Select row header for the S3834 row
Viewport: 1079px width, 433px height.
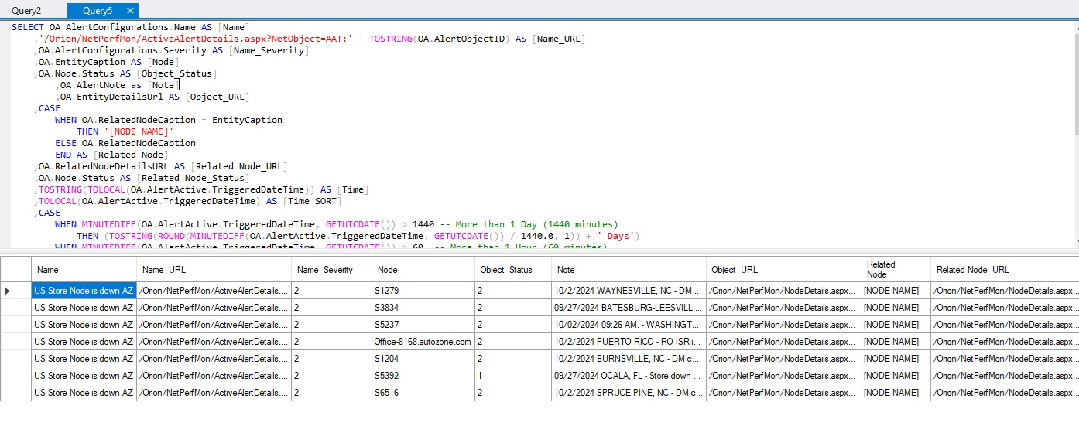[15, 308]
